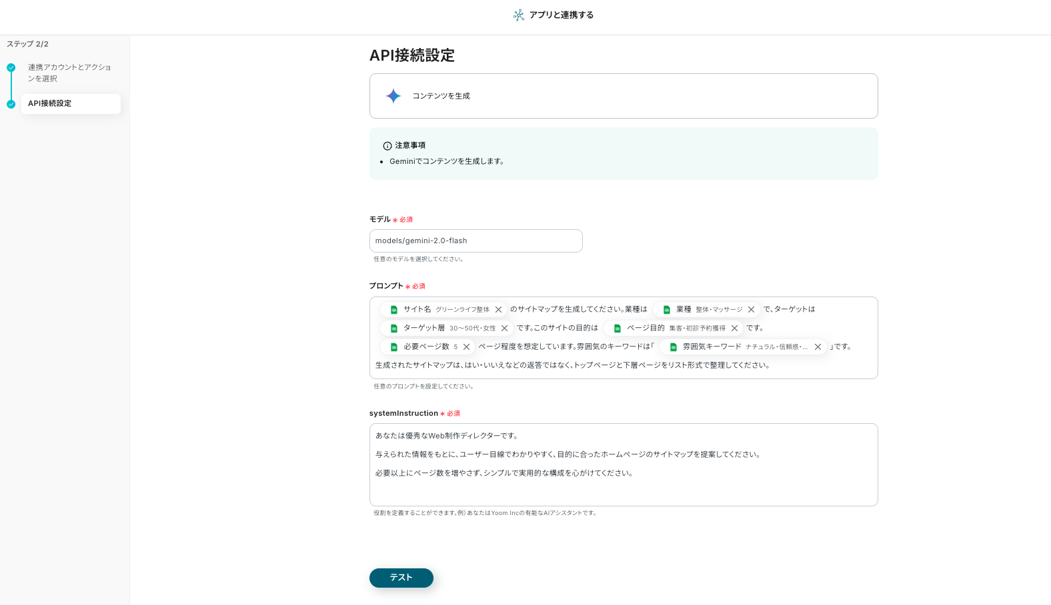
Task: Click the Sheets icon on 業種 chip
Action: 667,310
